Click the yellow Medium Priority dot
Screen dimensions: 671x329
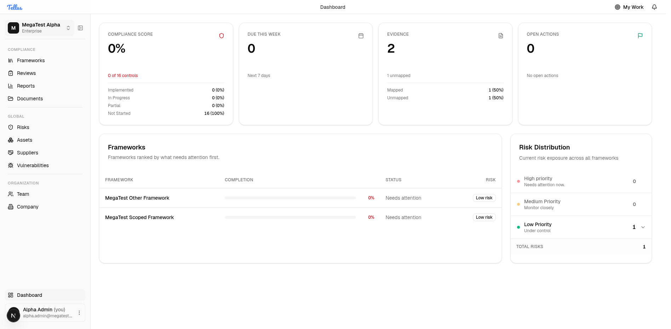tap(518, 204)
